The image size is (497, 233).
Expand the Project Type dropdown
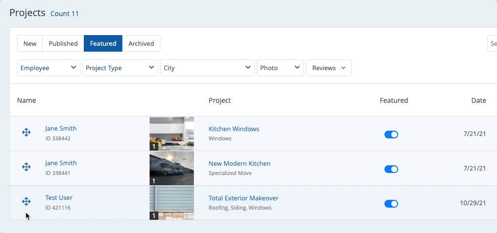(120, 68)
